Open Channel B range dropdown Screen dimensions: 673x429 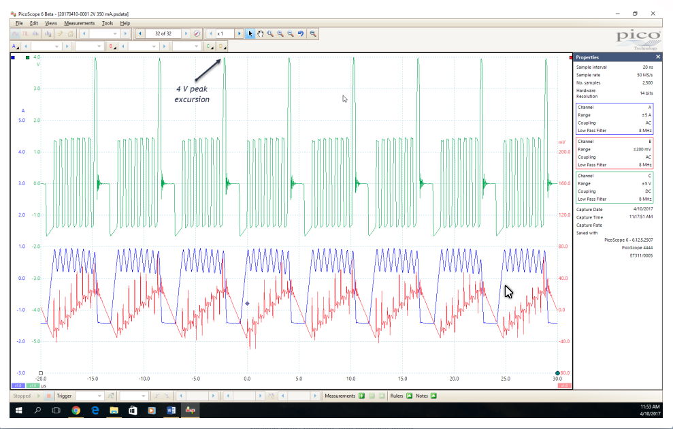(x=154, y=46)
